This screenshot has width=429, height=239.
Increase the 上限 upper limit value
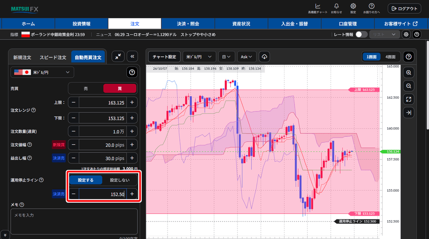(x=132, y=102)
